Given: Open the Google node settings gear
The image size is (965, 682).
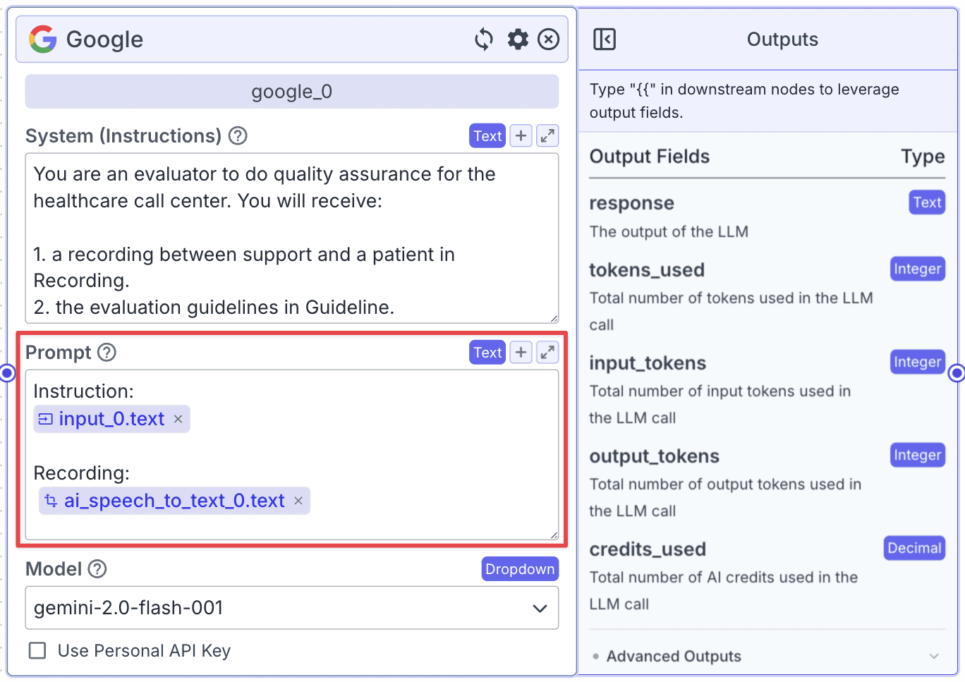Looking at the screenshot, I should [x=518, y=39].
